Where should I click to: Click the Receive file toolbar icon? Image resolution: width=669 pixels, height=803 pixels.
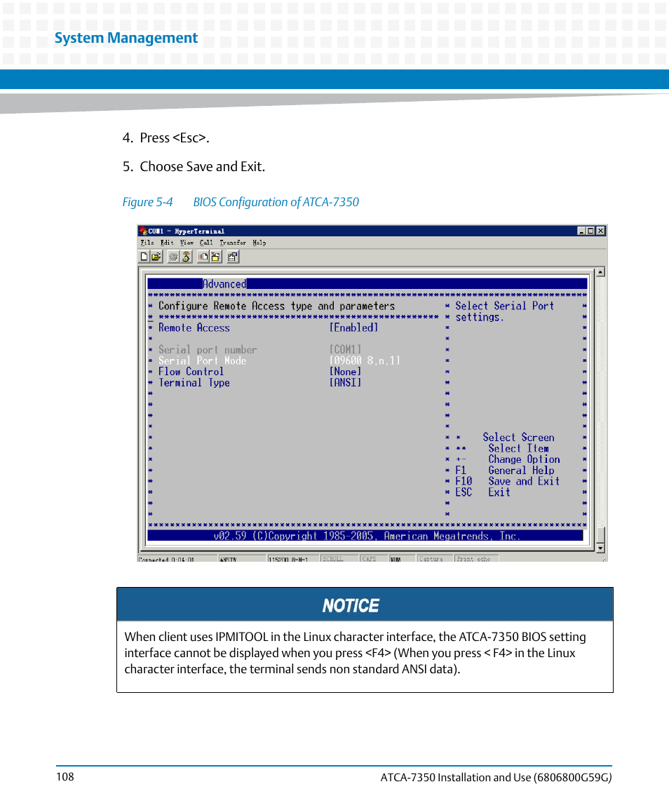click(x=216, y=257)
